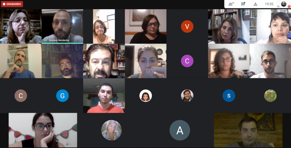Click the red muted microphone indicator
The height and width of the screenshot is (148, 291).
click(x=289, y=6)
